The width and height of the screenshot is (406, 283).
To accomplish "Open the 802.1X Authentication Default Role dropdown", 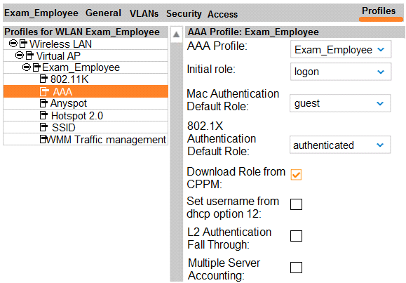I will click(x=340, y=145).
